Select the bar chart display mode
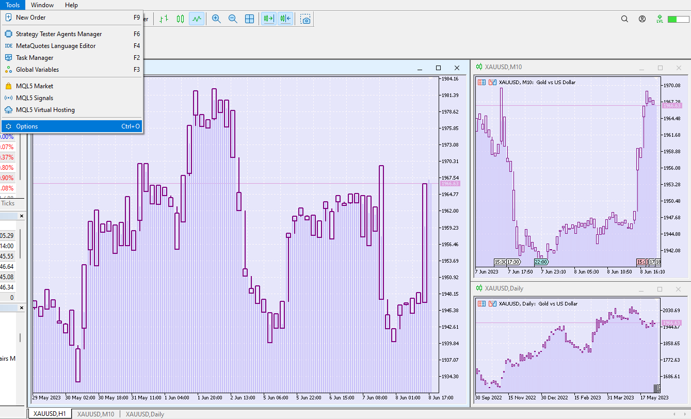 coord(164,19)
